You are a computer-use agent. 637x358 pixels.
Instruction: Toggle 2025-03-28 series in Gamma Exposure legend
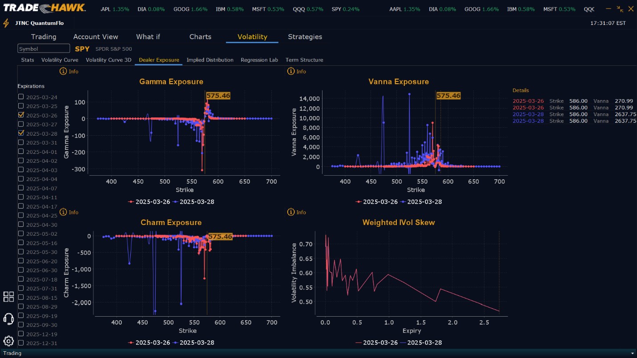click(x=194, y=202)
